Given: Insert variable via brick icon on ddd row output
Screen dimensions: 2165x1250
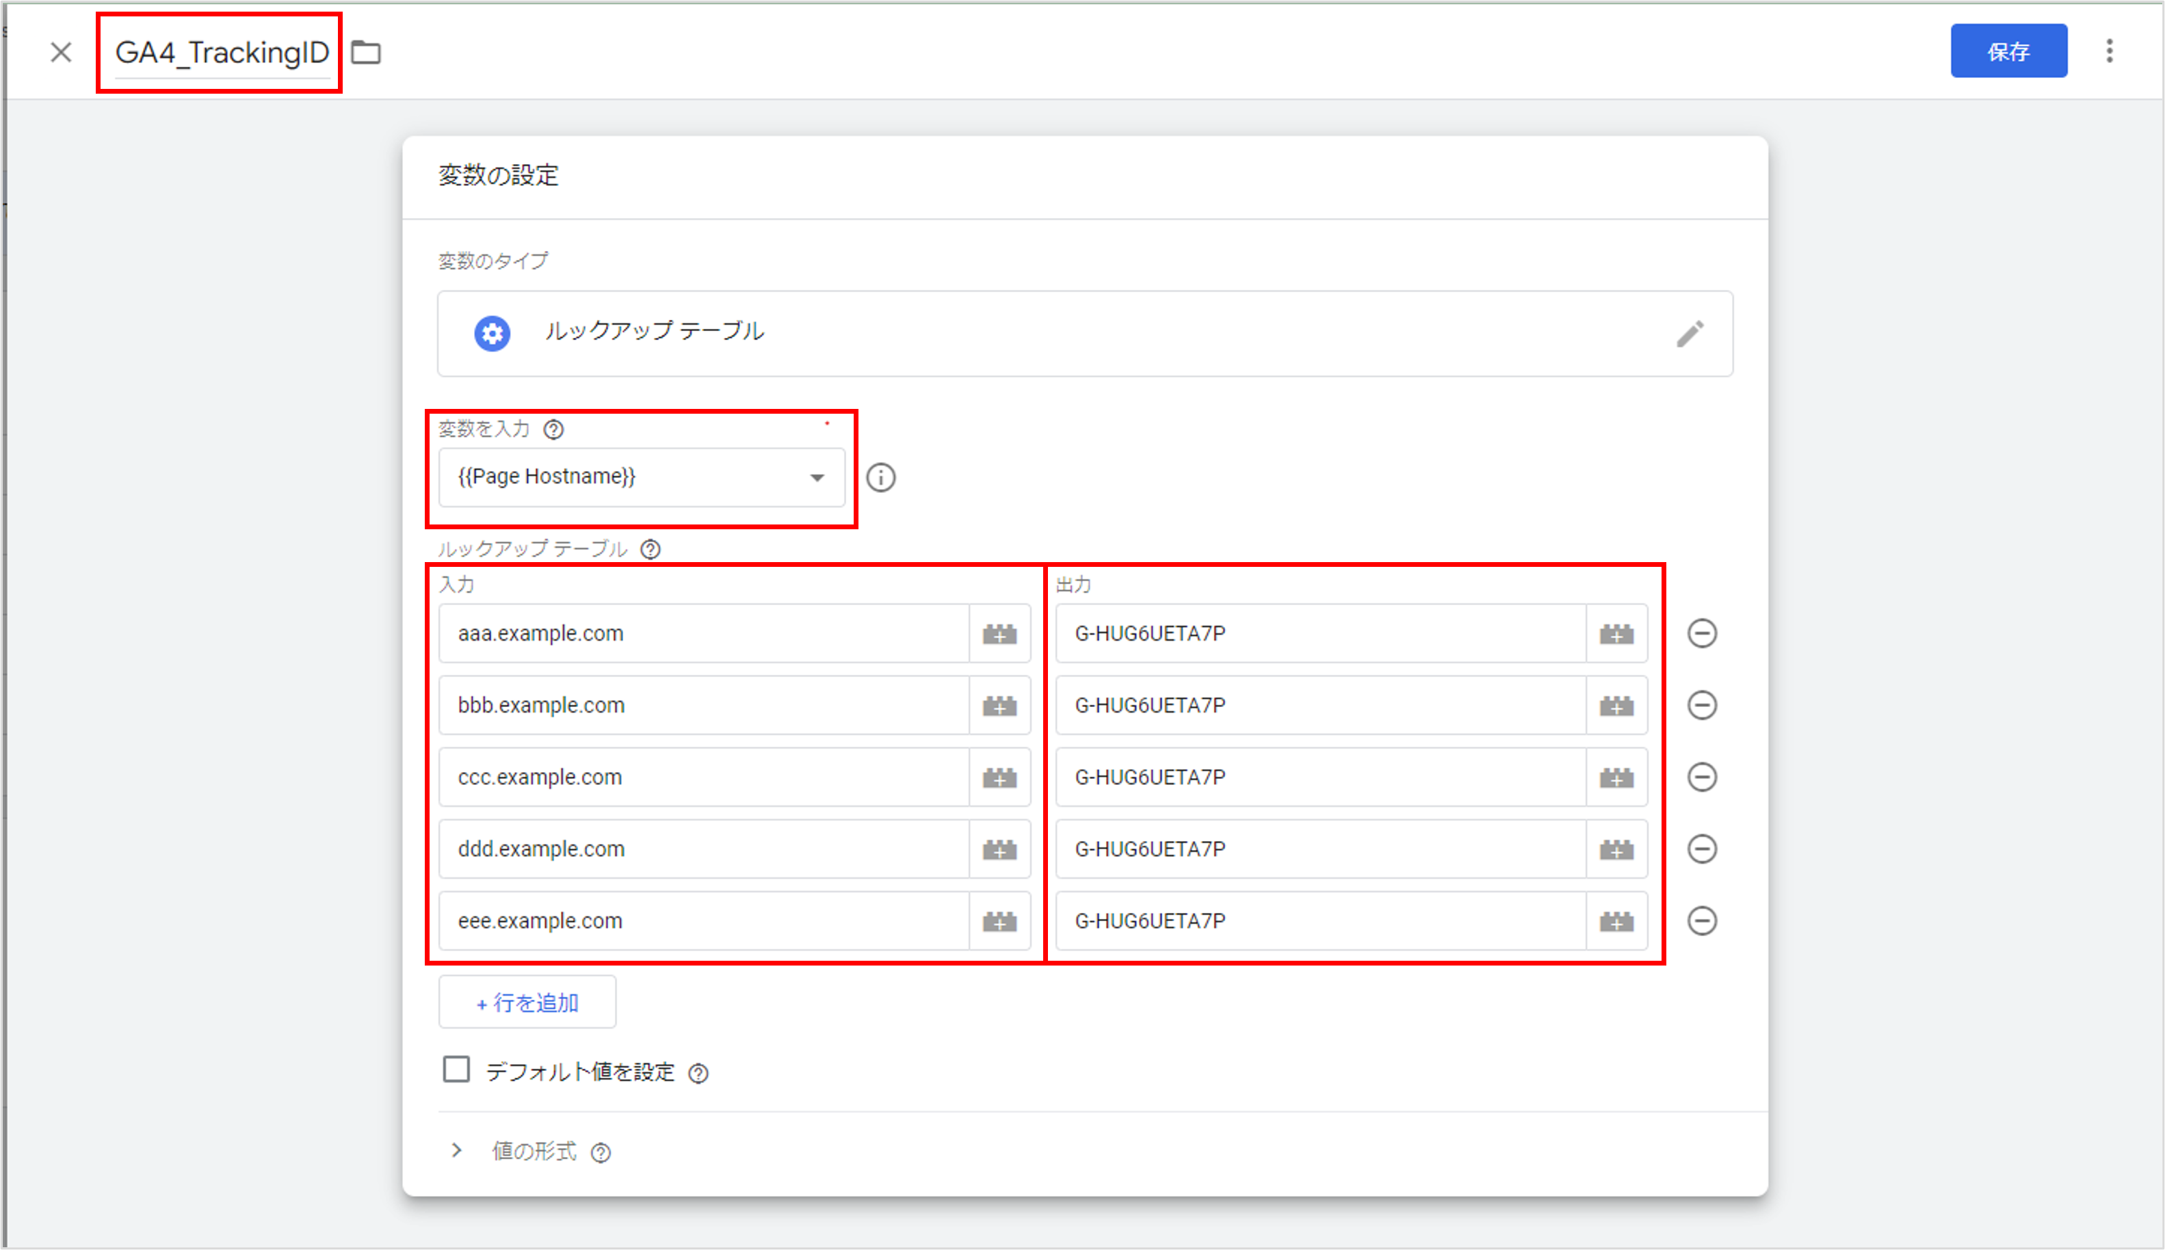Looking at the screenshot, I should point(1616,849).
